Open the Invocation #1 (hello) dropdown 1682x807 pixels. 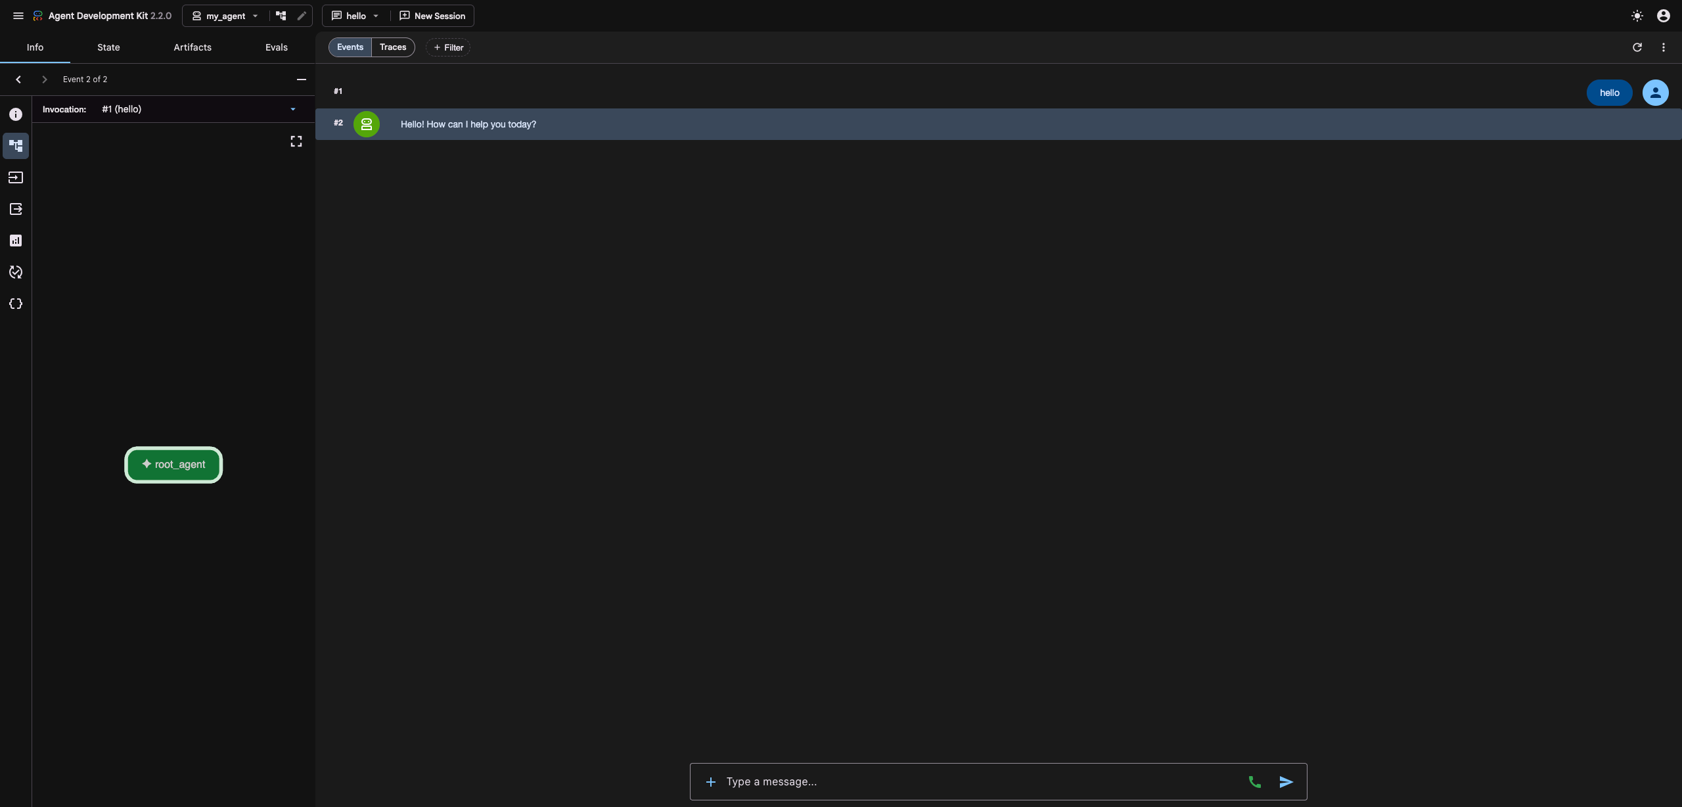199,109
